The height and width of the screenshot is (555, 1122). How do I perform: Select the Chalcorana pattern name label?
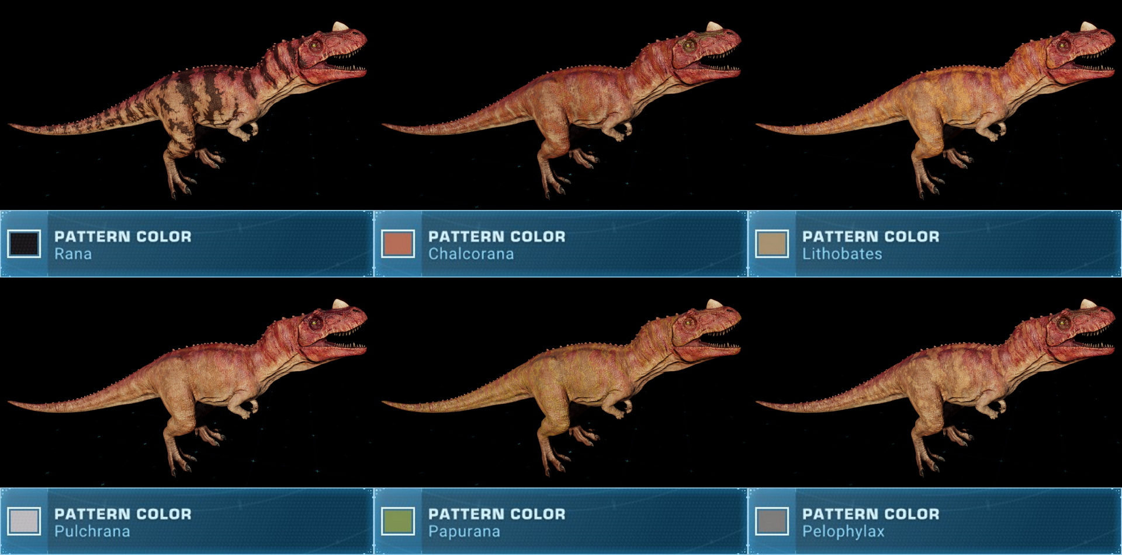click(x=471, y=254)
